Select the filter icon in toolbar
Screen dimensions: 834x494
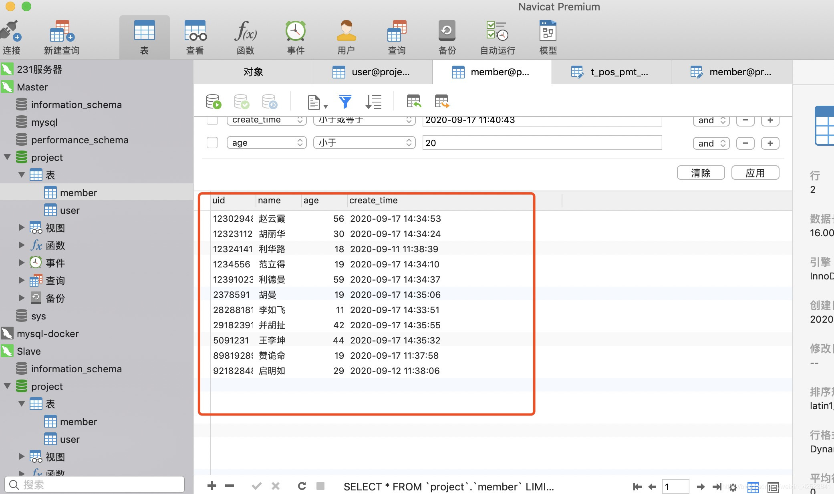click(345, 102)
